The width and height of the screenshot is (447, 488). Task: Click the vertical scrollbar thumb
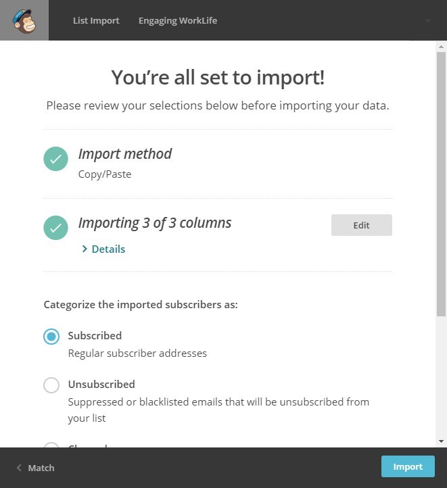[441, 185]
